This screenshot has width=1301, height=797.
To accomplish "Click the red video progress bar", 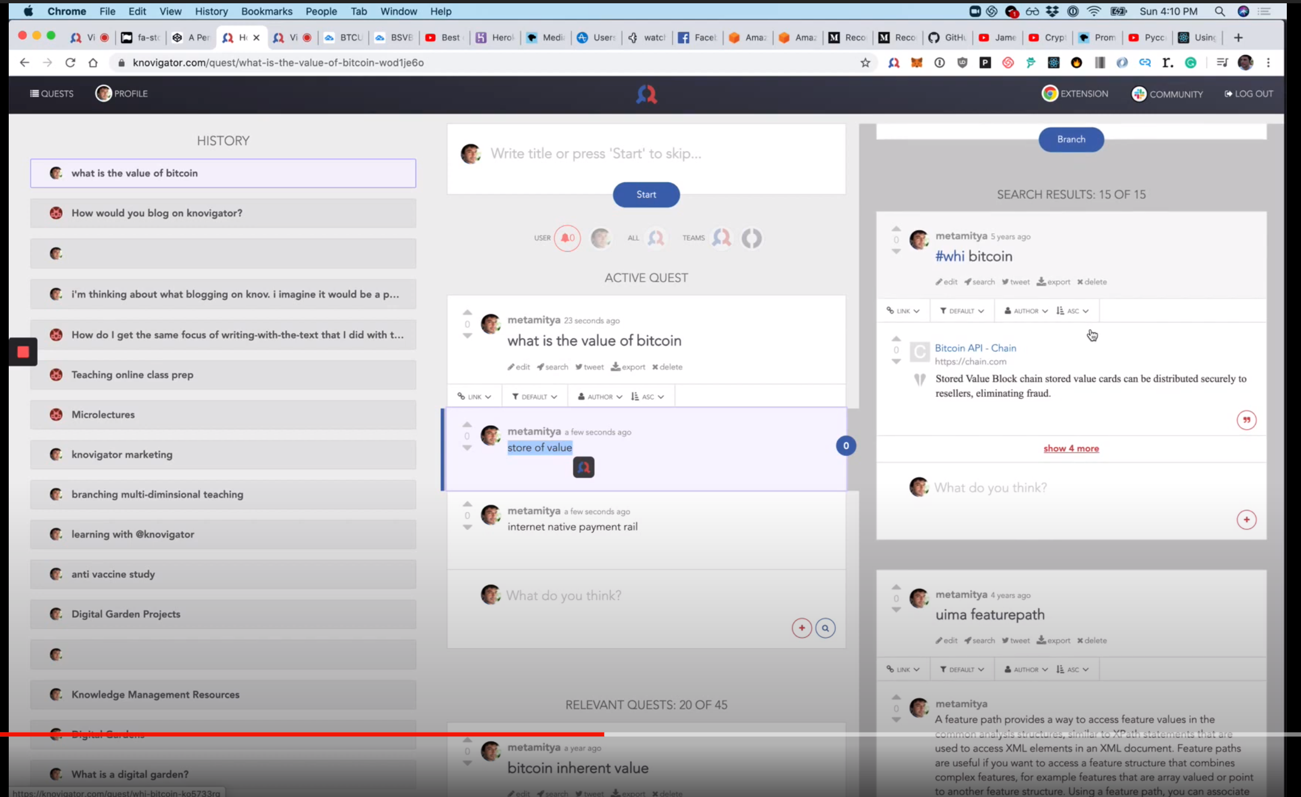I will pos(300,734).
